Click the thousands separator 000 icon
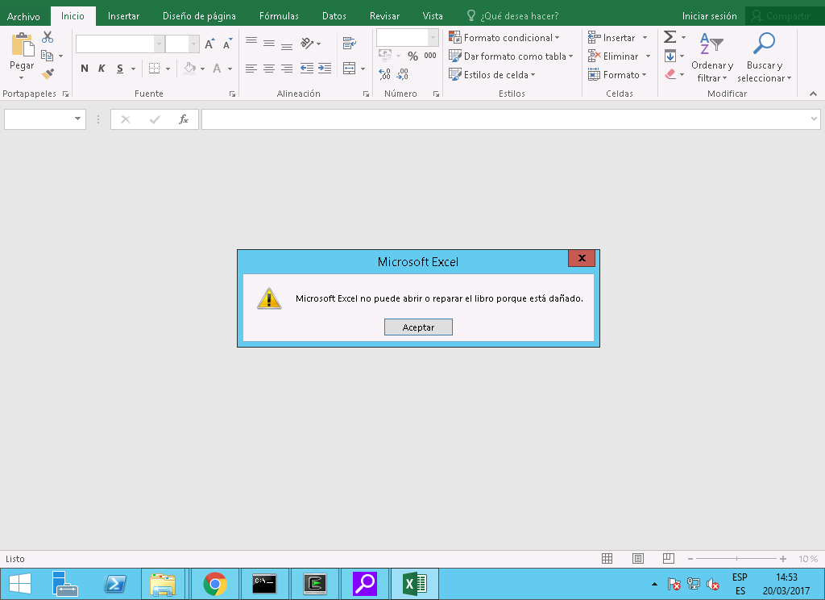This screenshot has height=600, width=825. (x=430, y=56)
